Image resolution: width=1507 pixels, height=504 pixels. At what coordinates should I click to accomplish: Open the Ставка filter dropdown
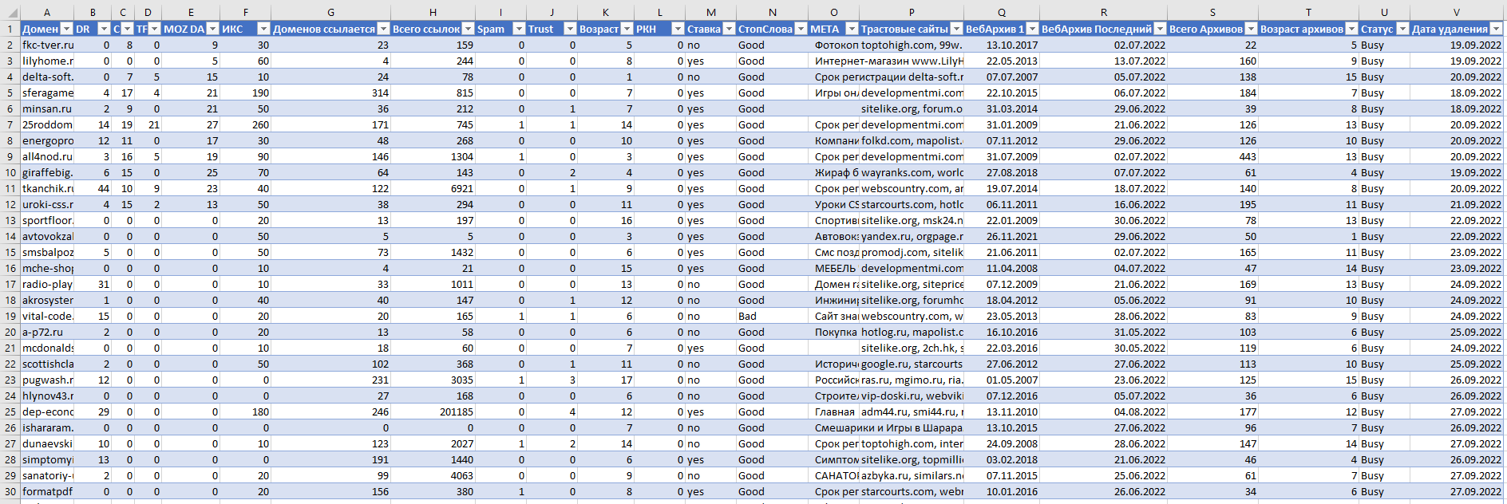[728, 29]
